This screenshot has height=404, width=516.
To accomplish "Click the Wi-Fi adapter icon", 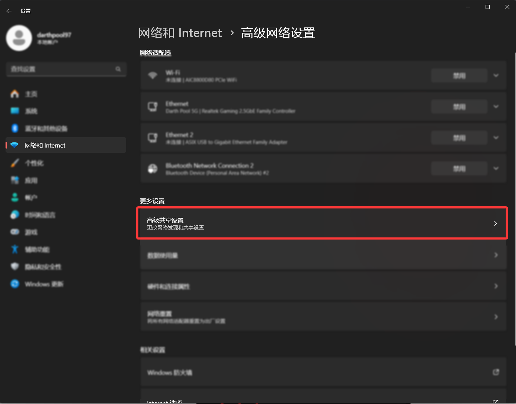I will 153,75.
